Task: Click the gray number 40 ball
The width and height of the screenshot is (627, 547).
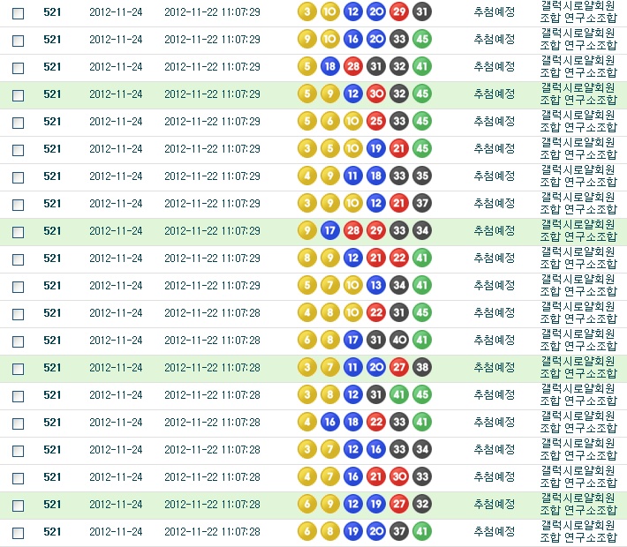Action: pyautogui.click(x=399, y=341)
